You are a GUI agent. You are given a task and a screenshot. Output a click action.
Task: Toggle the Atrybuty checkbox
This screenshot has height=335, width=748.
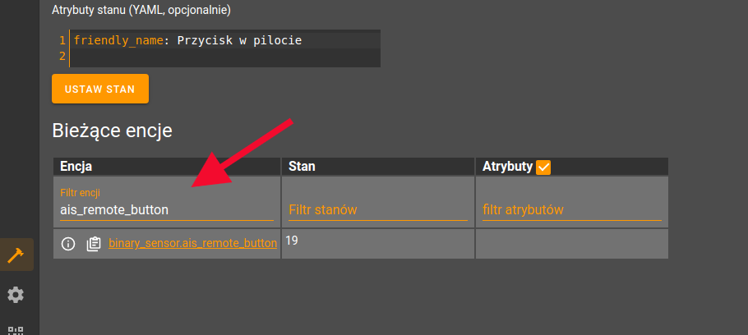[x=543, y=167]
